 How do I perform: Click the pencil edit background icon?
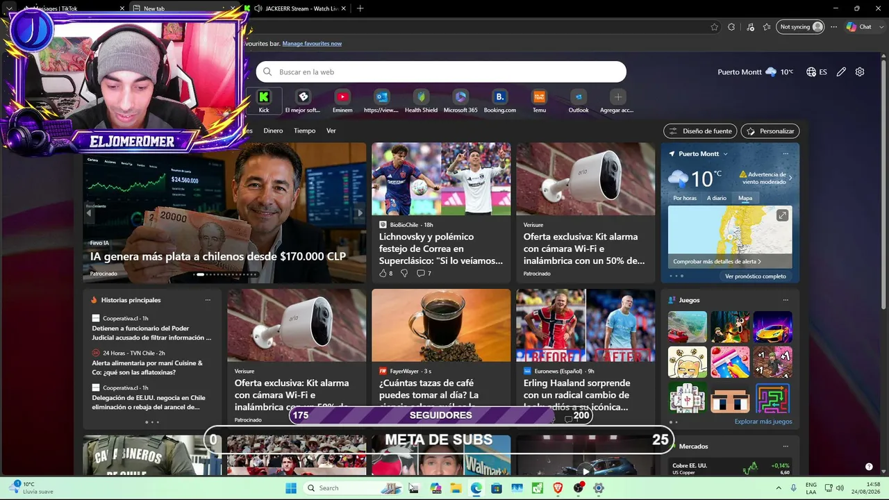click(x=841, y=72)
